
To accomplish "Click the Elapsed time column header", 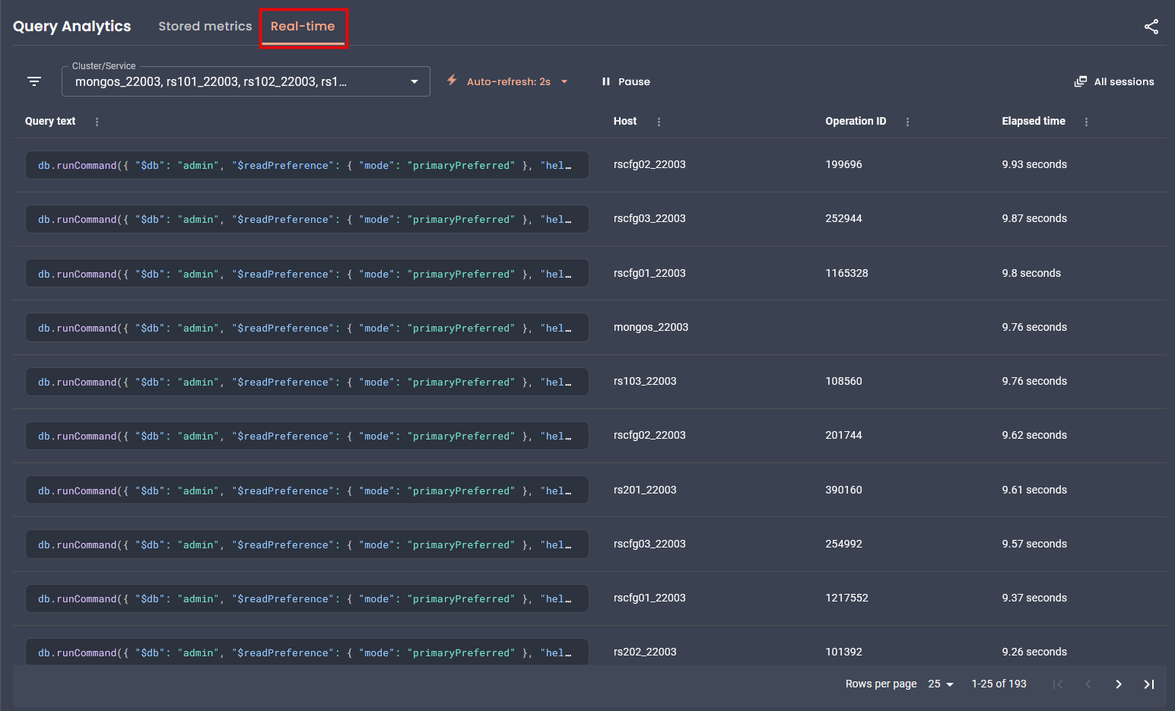I will point(1033,121).
